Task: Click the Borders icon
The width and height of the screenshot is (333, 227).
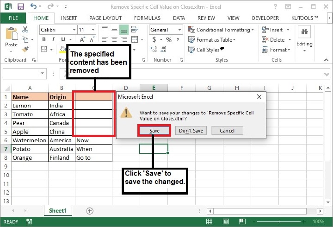Action: (44, 49)
